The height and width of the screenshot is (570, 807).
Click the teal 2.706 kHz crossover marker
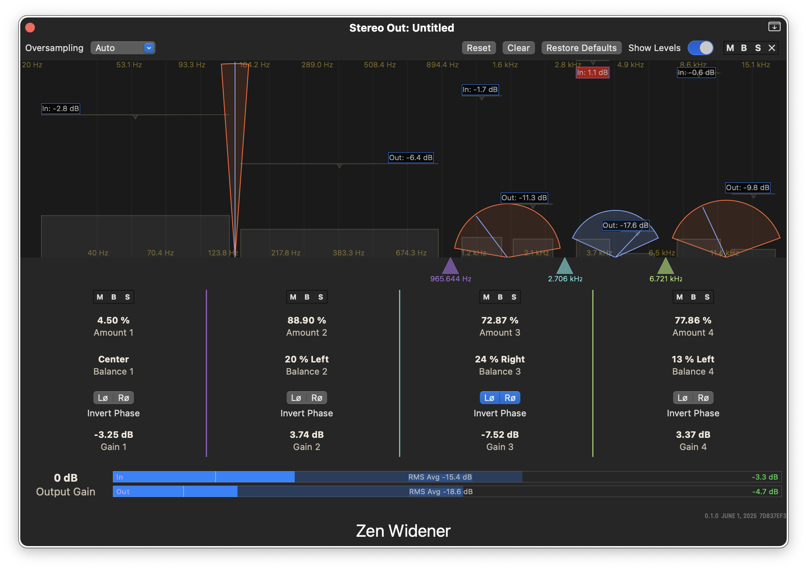coord(564,267)
